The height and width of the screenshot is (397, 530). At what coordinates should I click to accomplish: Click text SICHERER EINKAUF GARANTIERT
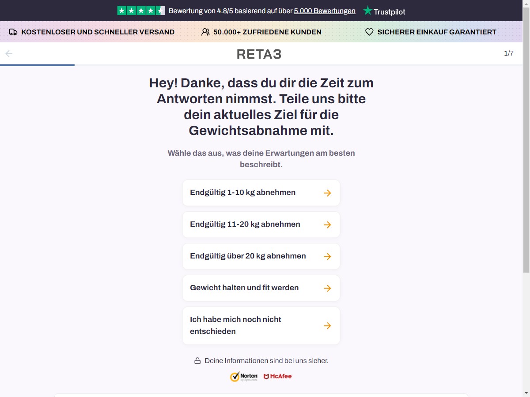point(437,32)
